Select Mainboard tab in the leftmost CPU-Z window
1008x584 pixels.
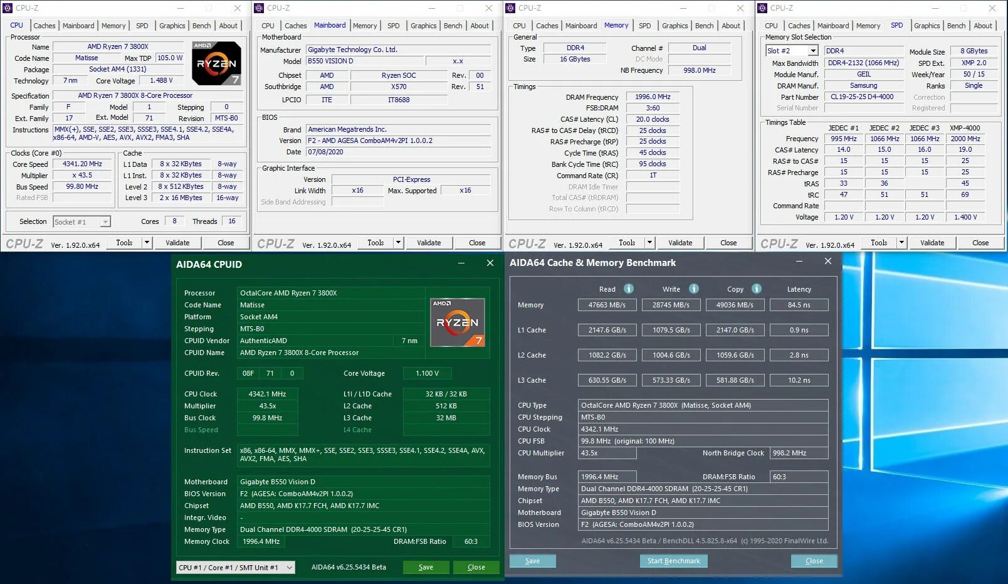(x=78, y=26)
